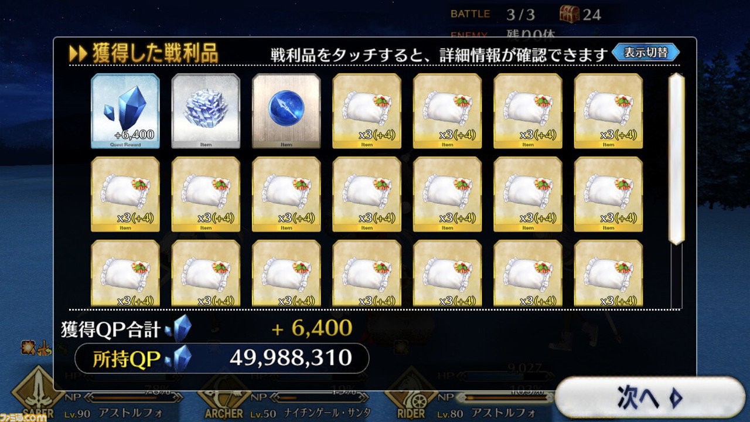Click the 表示切替 display toggle button
750x422 pixels.
click(x=646, y=52)
